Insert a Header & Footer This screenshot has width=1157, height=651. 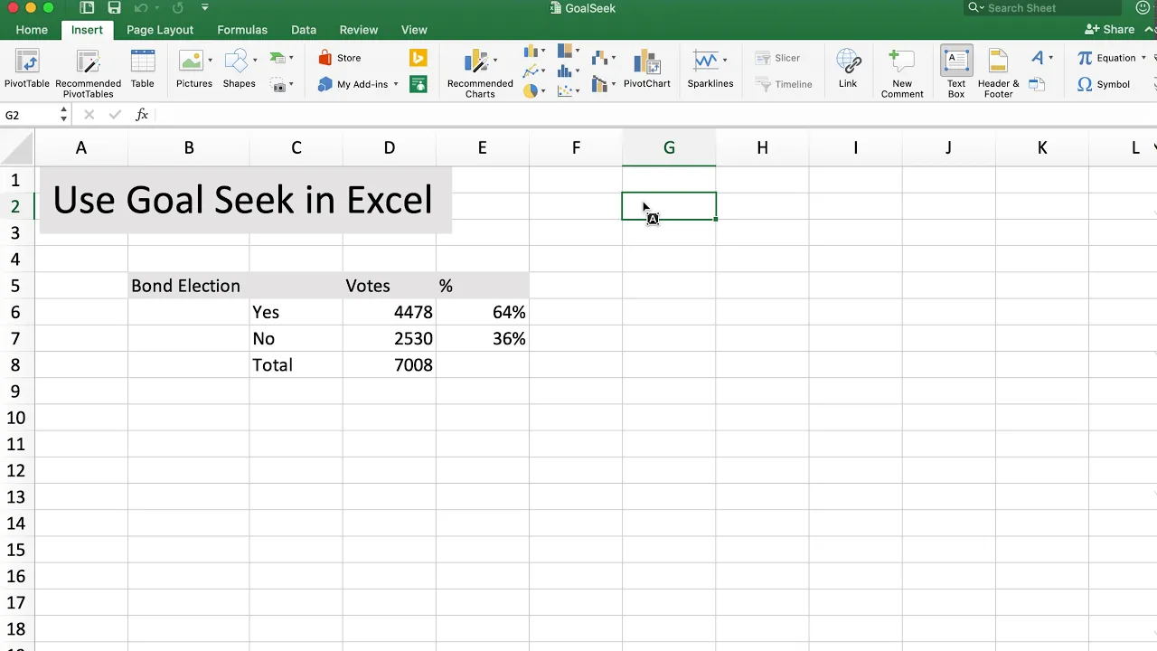pyautogui.click(x=998, y=72)
